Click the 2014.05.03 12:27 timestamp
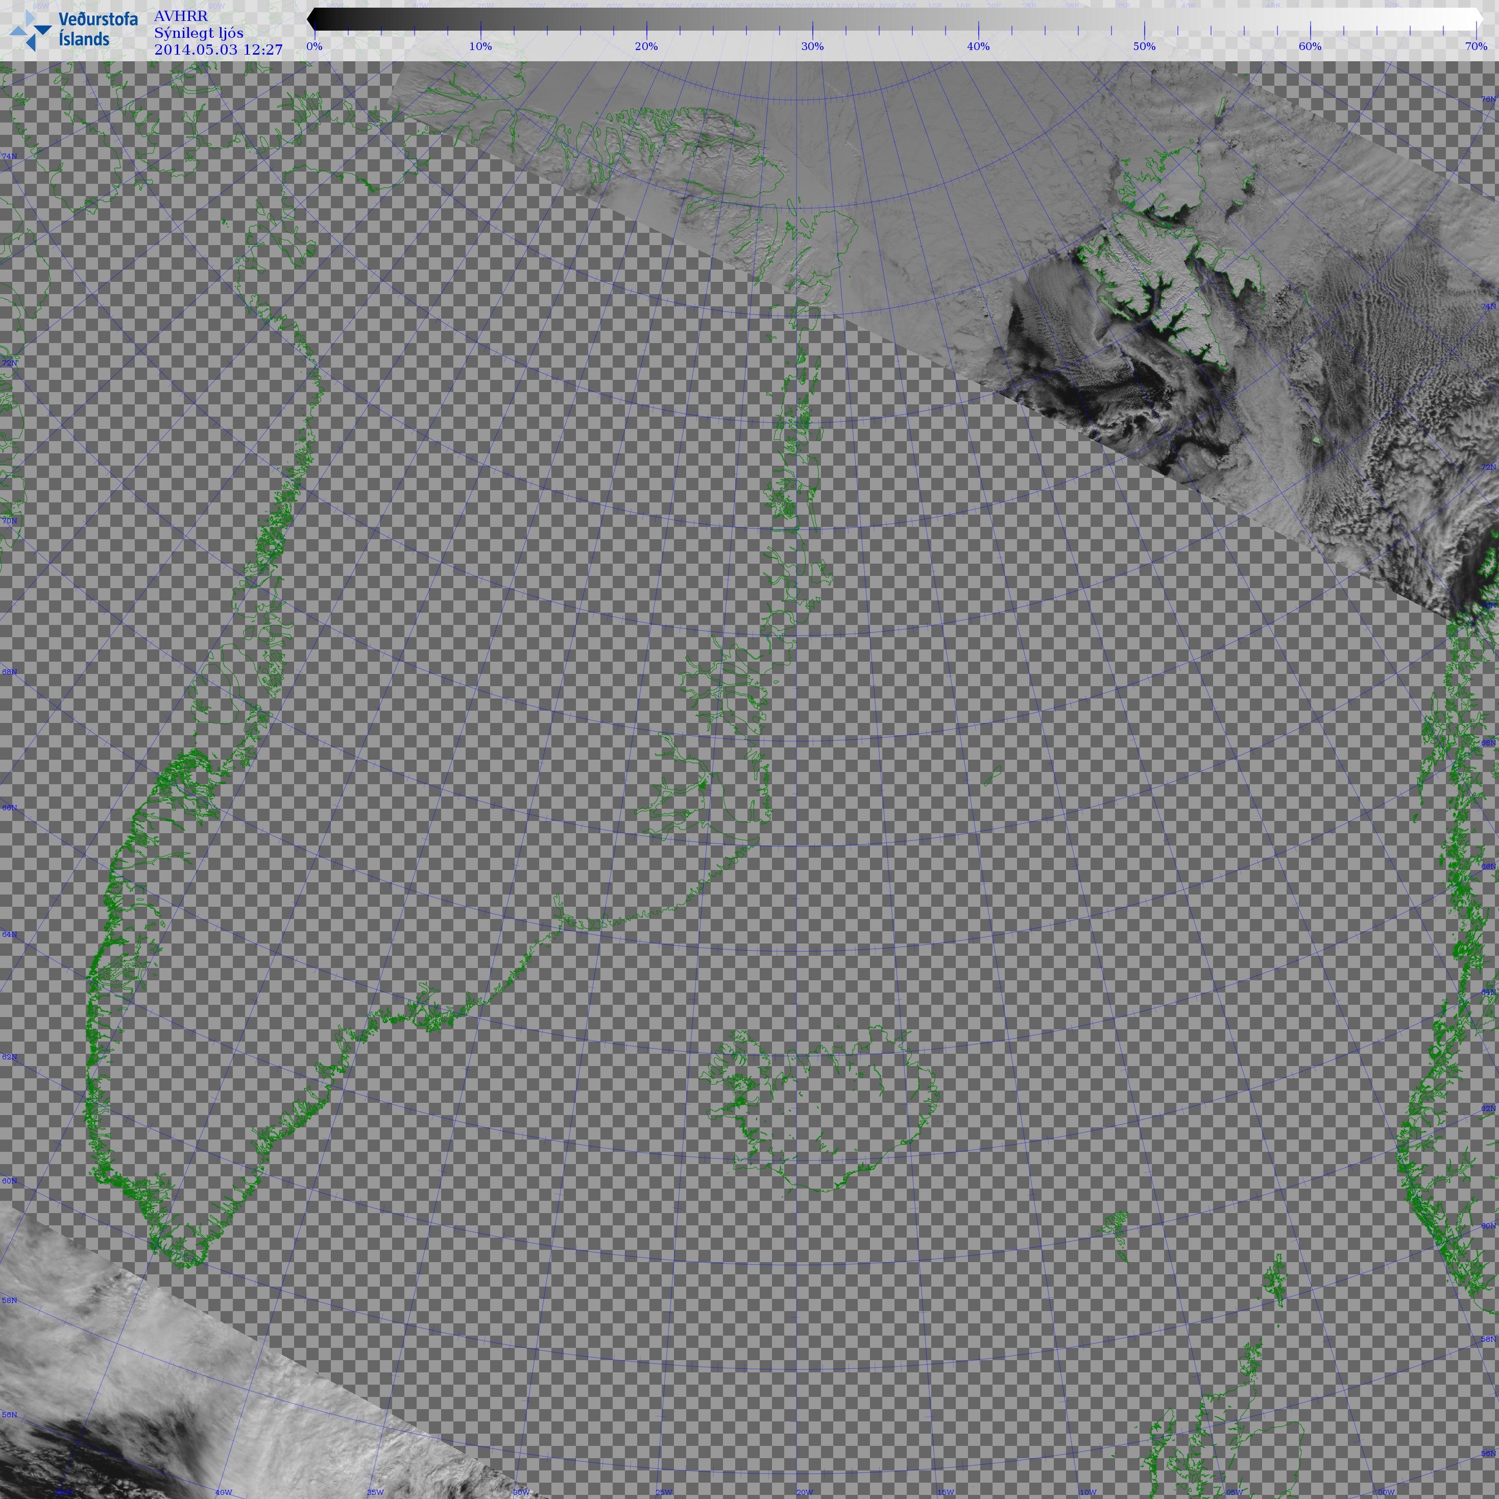Screen dimensions: 1499x1499 tap(218, 51)
